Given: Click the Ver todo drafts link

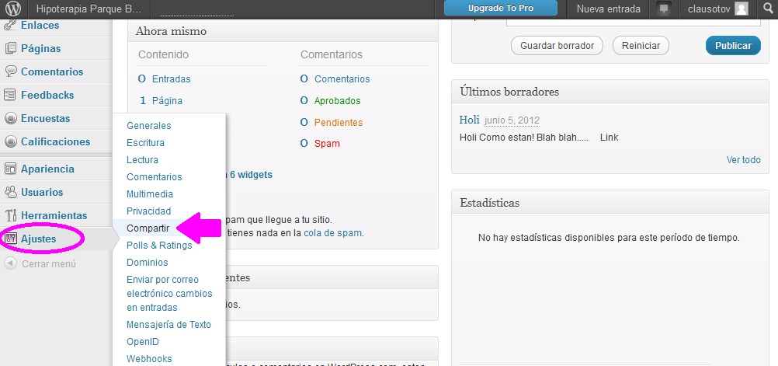Looking at the screenshot, I should [743, 160].
